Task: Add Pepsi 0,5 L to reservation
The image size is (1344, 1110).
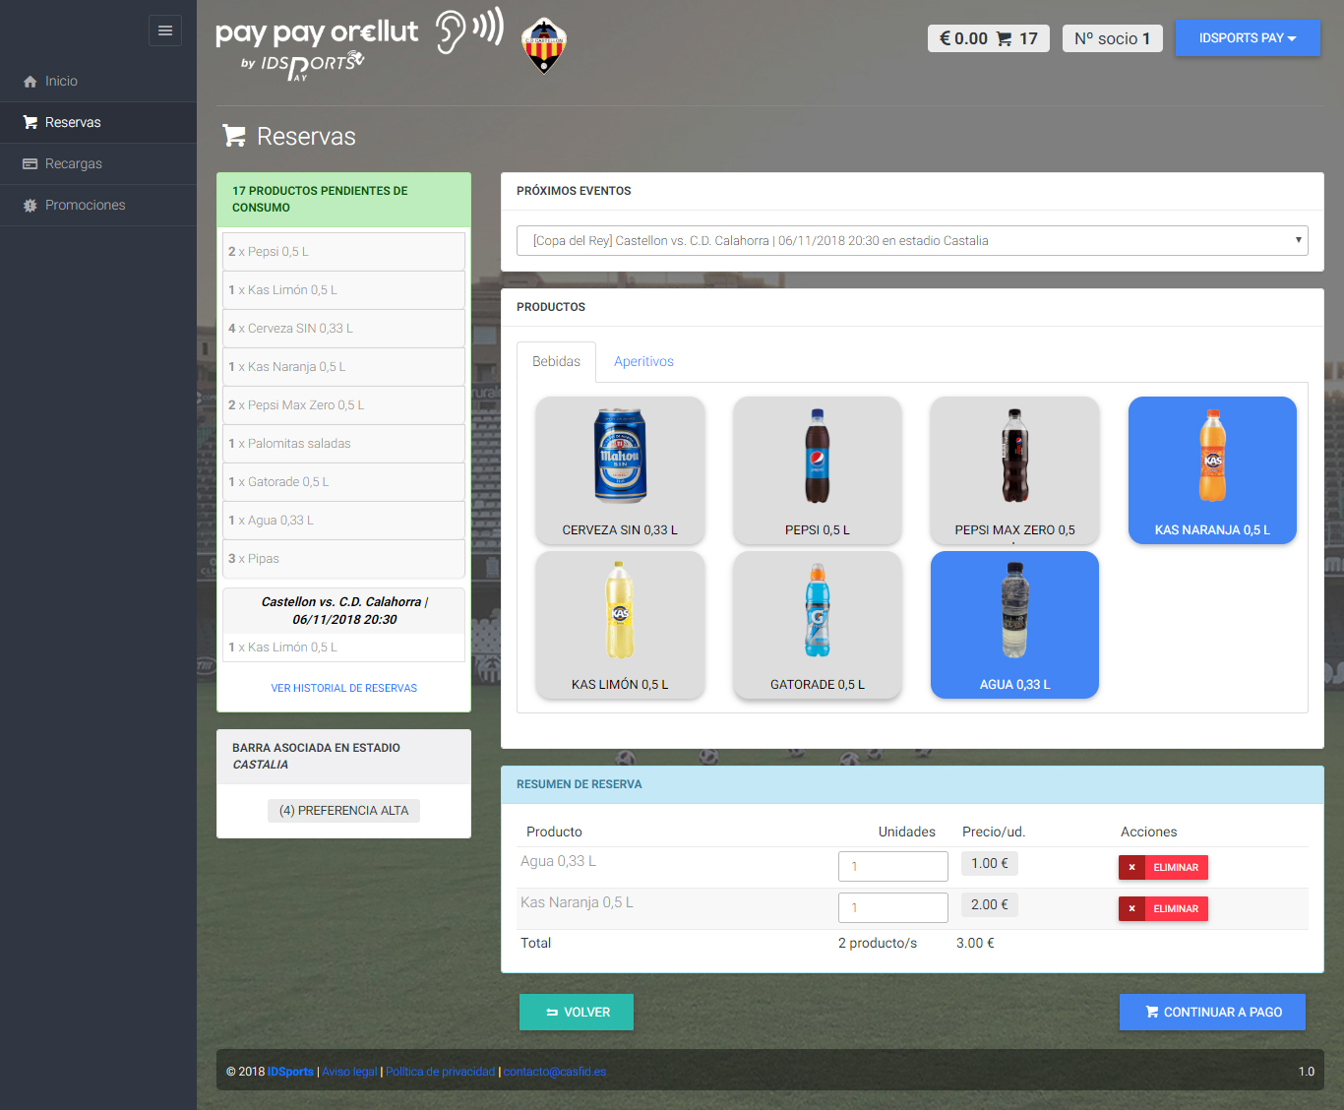Action: pos(817,469)
